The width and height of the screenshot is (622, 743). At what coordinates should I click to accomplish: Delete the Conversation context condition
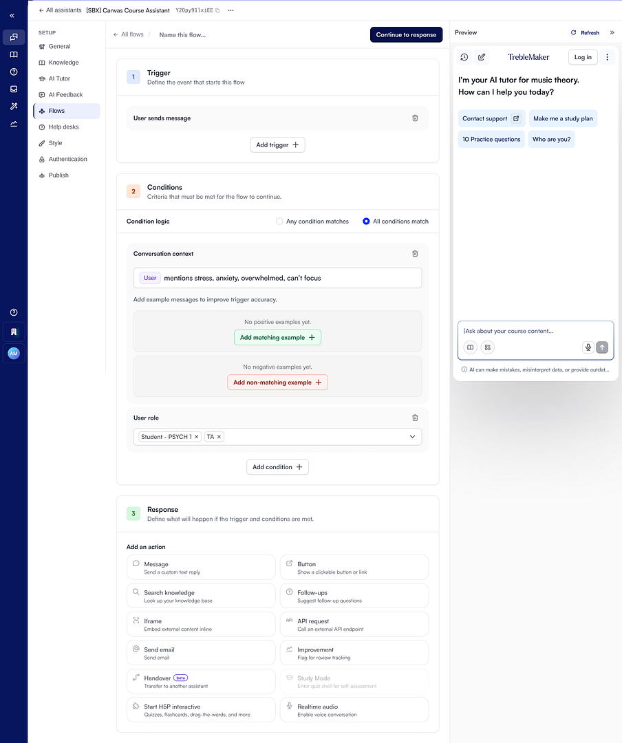415,253
